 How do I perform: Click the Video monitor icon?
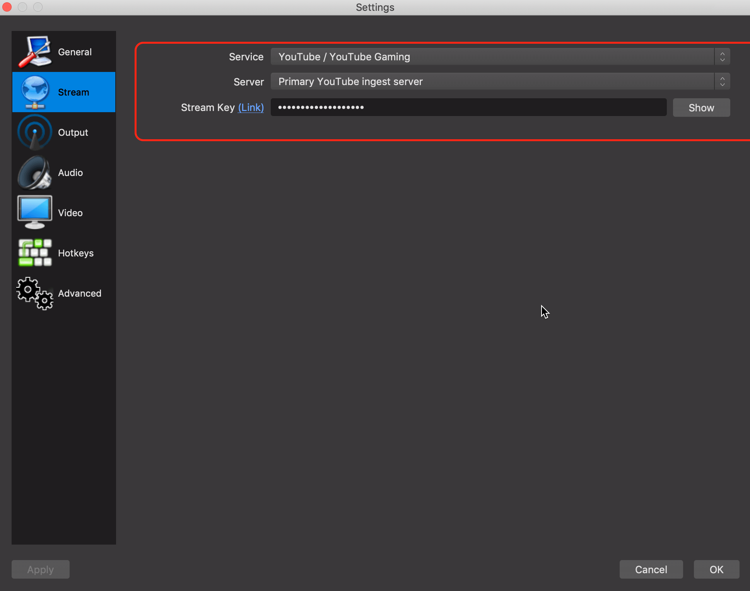pyautogui.click(x=34, y=212)
